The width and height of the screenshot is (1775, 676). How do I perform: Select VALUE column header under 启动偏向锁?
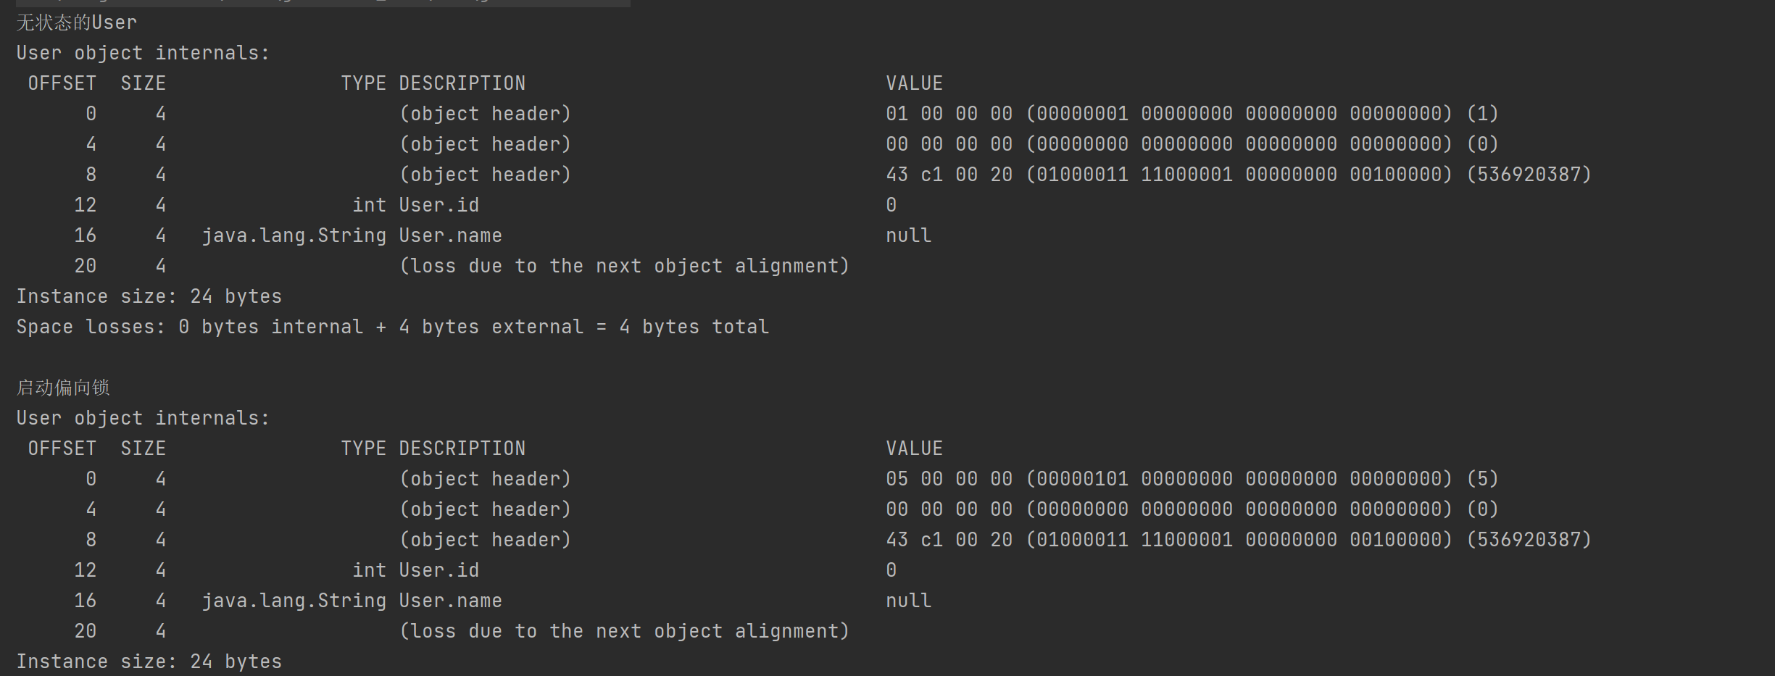[914, 448]
